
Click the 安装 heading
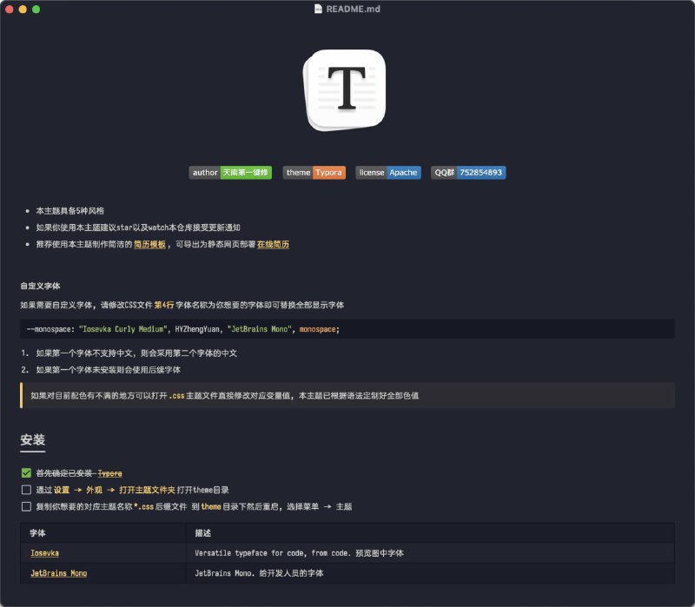point(32,440)
